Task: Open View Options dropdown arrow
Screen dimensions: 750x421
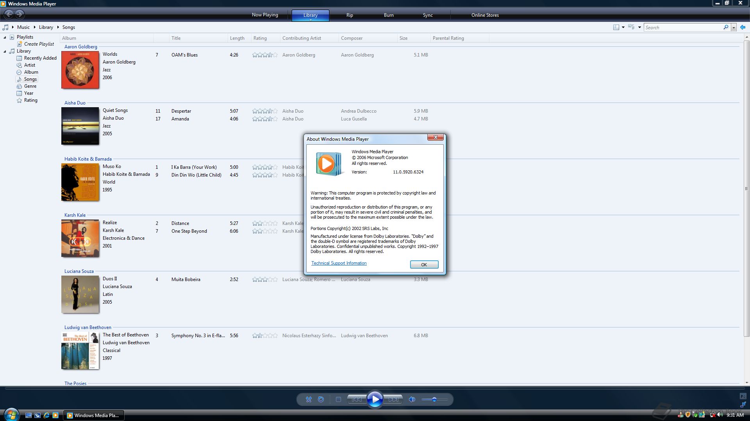Action: [x=639, y=27]
